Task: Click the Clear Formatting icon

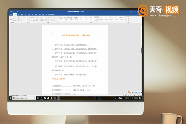Action: pos(35,17)
